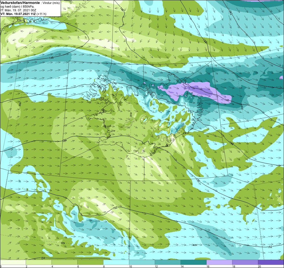The image size is (284, 268).
Task: Click the 16–18 m/s light purple legend swatch
Action: click(x=219, y=262)
